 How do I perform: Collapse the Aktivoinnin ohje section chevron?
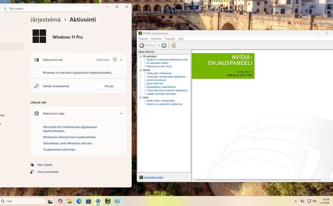(121, 114)
